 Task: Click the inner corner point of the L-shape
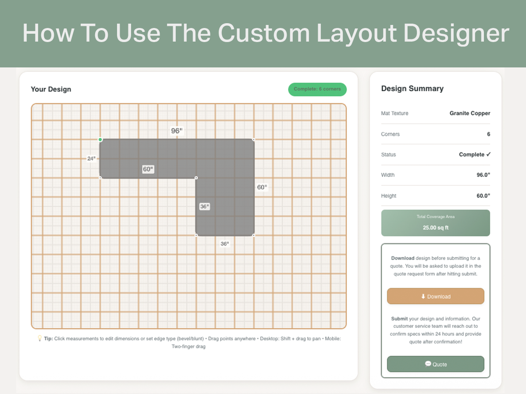tap(196, 178)
